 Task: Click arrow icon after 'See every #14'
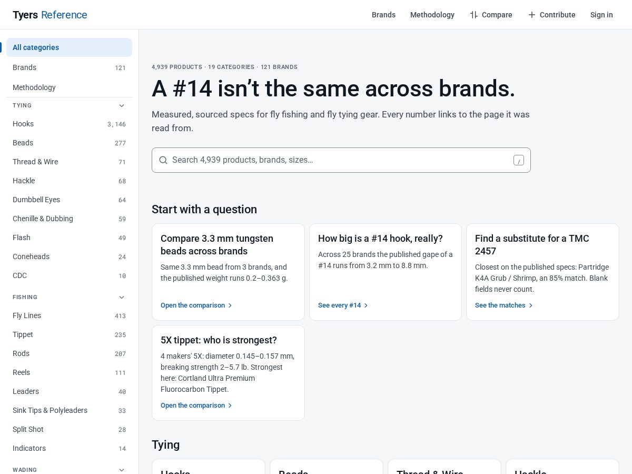click(x=366, y=305)
